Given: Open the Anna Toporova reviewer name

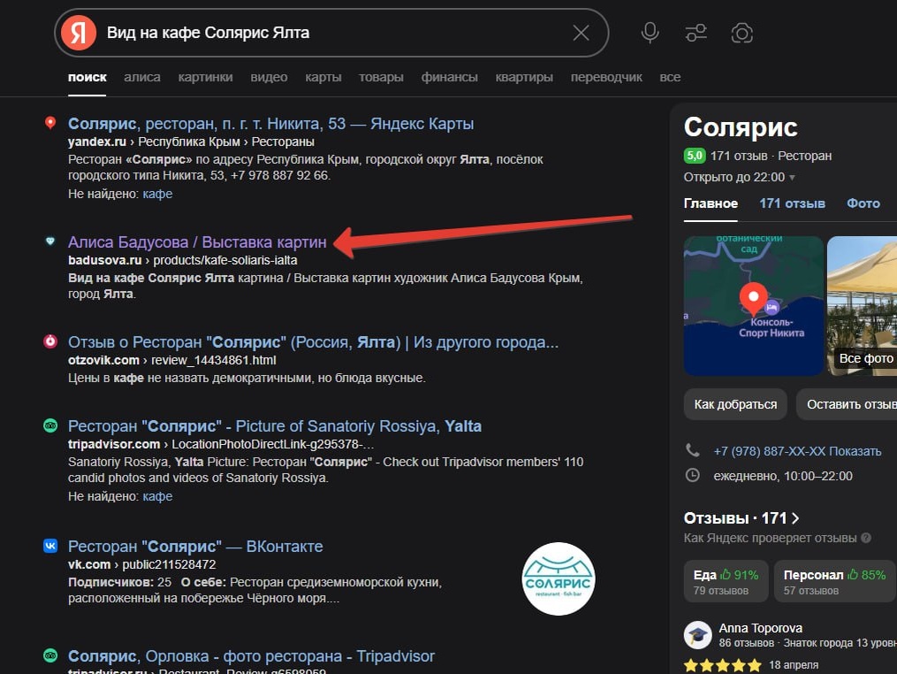Looking at the screenshot, I should click(x=760, y=628).
